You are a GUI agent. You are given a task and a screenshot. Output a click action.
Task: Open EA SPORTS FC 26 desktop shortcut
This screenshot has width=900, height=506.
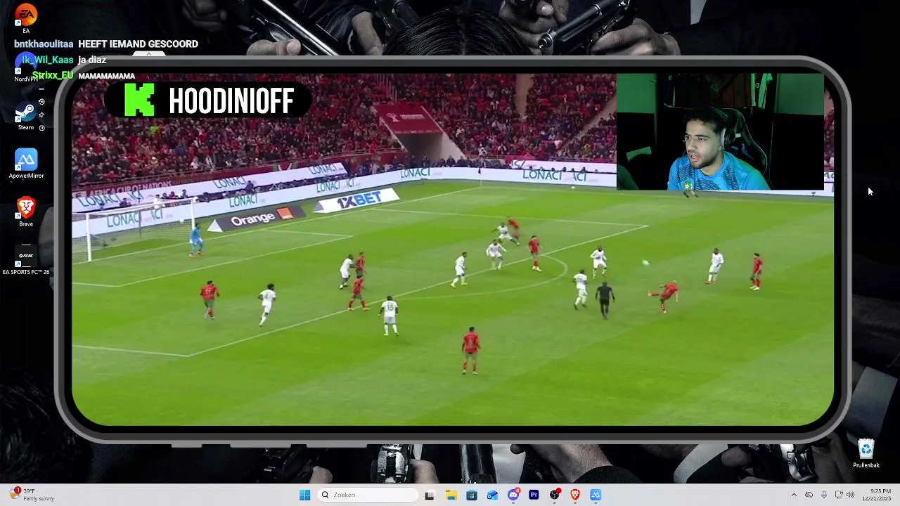[x=26, y=260]
